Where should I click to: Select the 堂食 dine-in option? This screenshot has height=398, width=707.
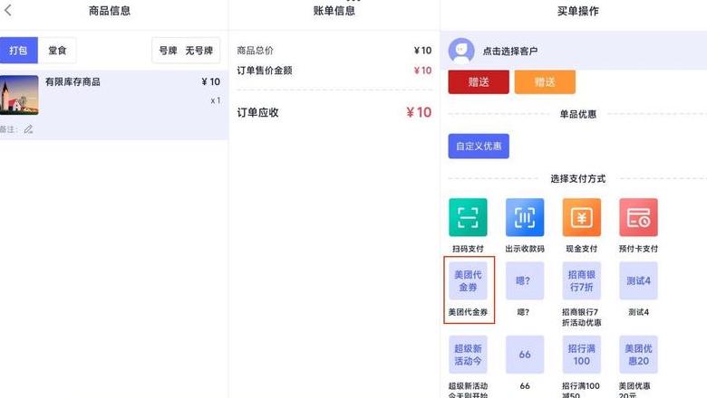[57, 51]
